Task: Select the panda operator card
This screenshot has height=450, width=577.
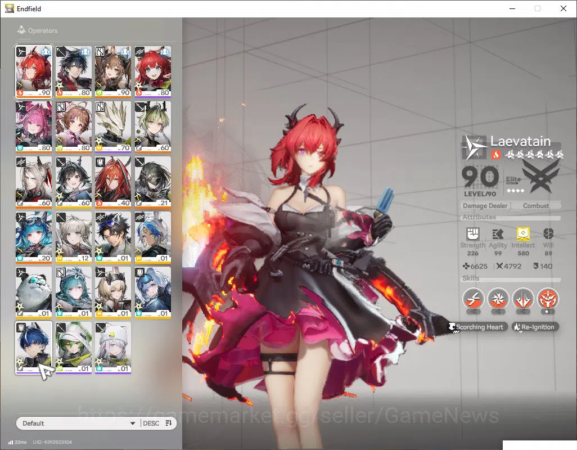Action: 34,292
